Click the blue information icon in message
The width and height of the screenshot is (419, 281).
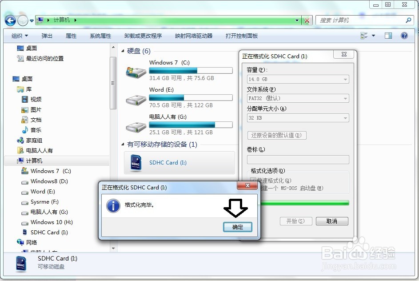tap(113, 205)
